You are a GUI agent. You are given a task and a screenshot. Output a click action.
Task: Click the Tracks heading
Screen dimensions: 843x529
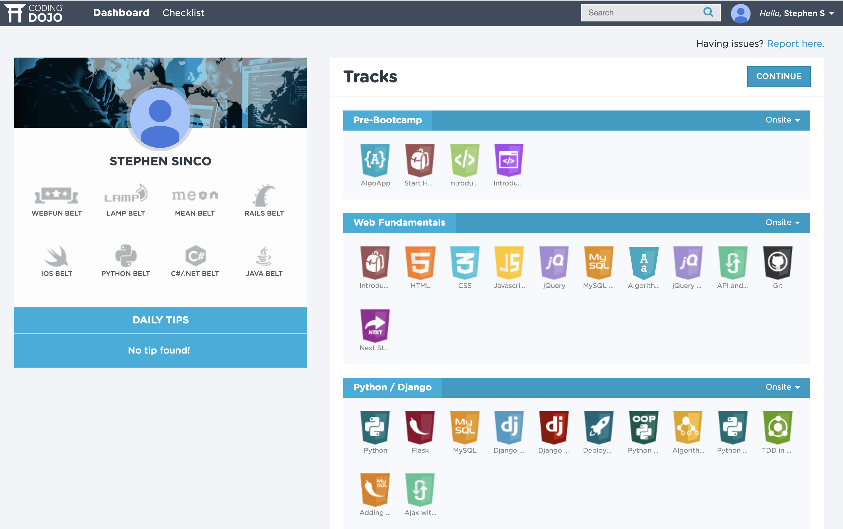(x=370, y=77)
